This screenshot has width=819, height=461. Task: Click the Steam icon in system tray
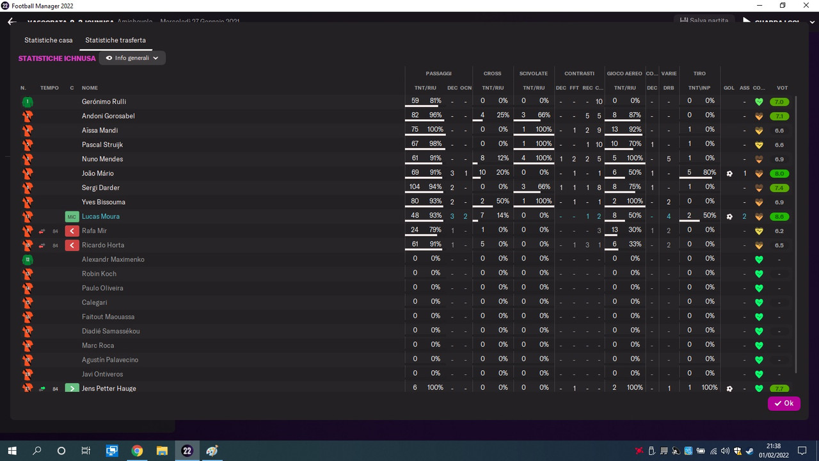[750, 451]
